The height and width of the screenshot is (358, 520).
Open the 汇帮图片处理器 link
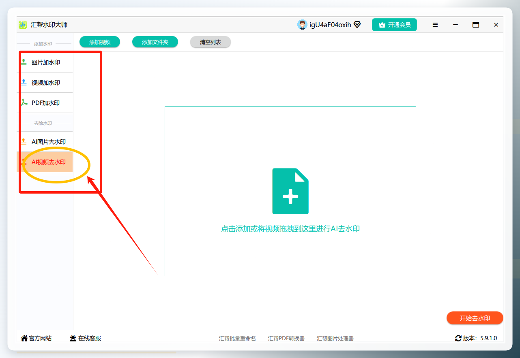[x=335, y=338]
